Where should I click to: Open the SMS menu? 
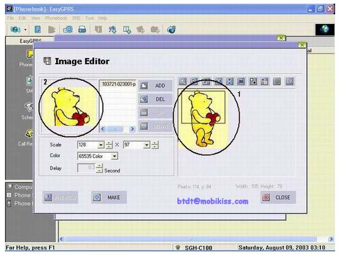point(76,18)
